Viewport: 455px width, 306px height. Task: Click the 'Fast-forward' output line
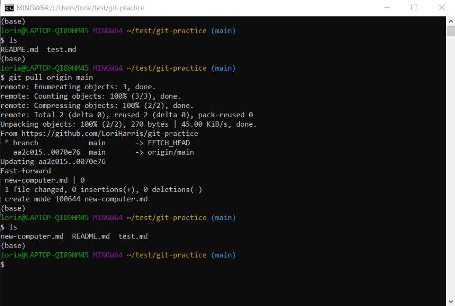pyautogui.click(x=26, y=171)
